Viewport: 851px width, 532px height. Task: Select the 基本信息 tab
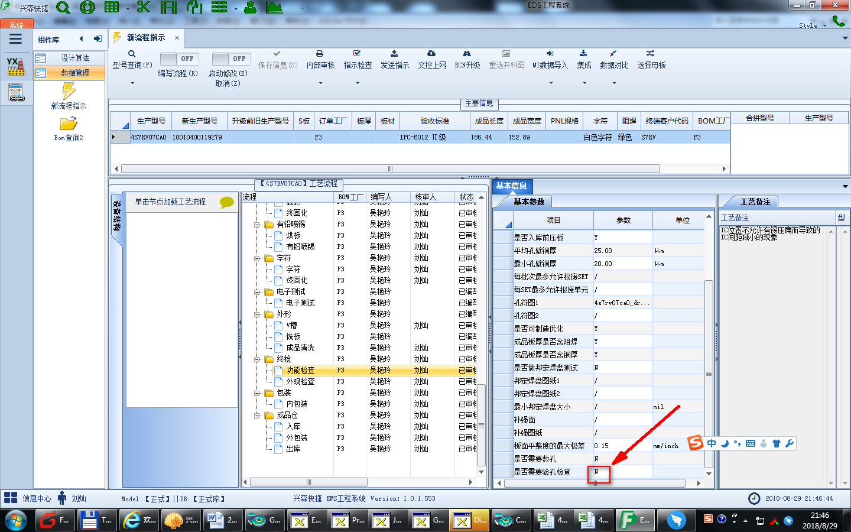point(512,186)
